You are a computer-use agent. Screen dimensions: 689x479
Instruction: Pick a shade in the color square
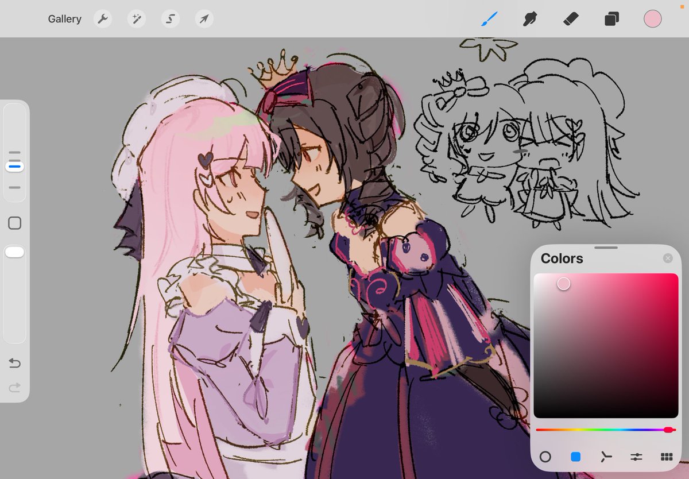(606, 346)
